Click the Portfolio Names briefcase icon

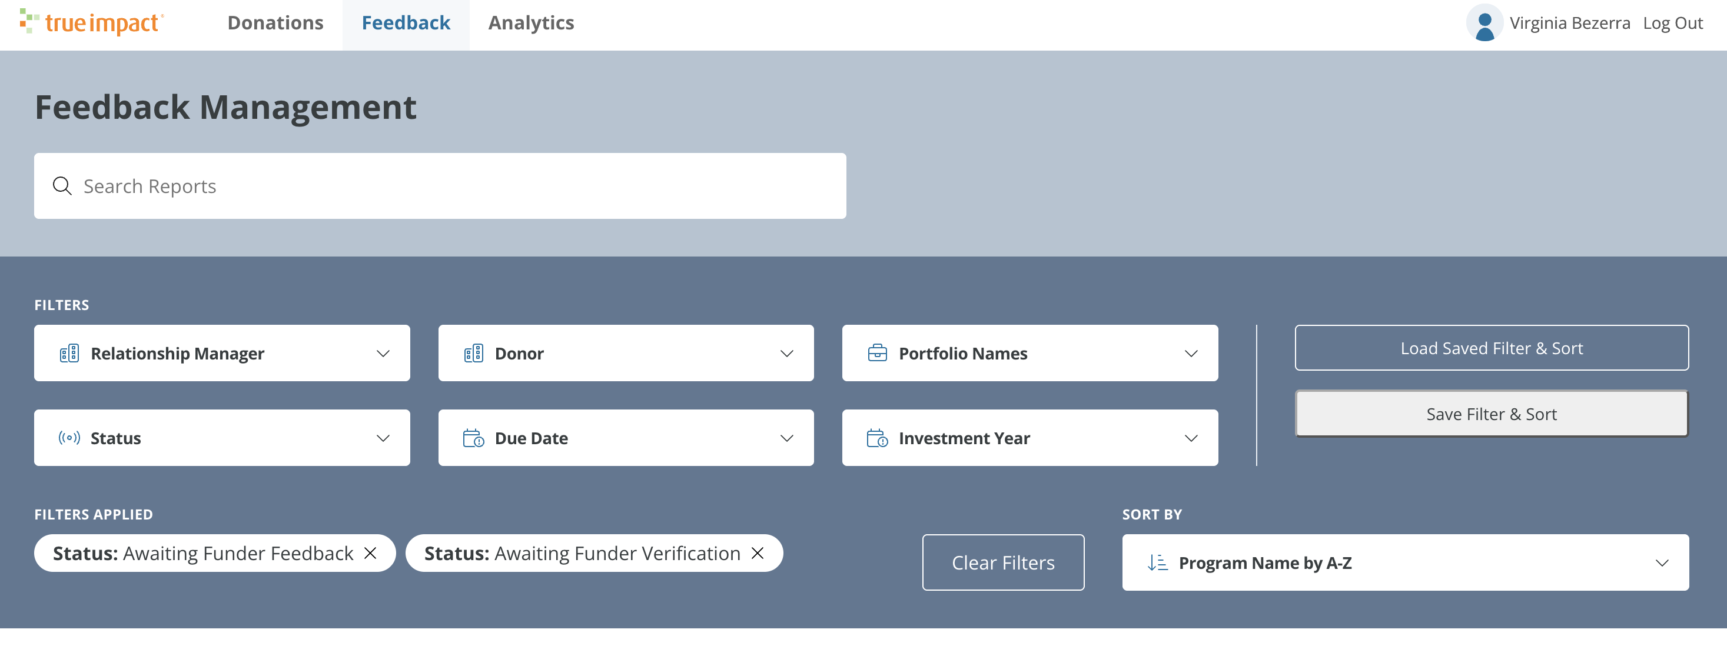[877, 353]
